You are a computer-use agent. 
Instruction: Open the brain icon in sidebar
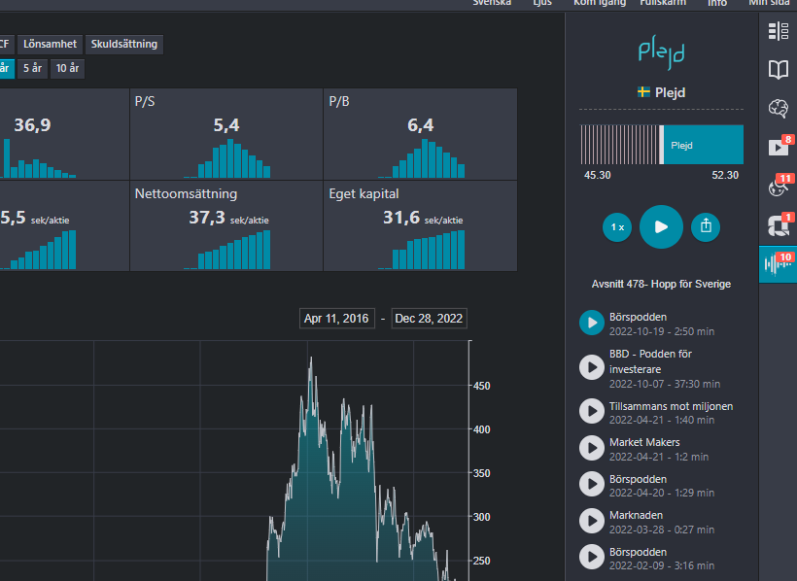coord(779,108)
